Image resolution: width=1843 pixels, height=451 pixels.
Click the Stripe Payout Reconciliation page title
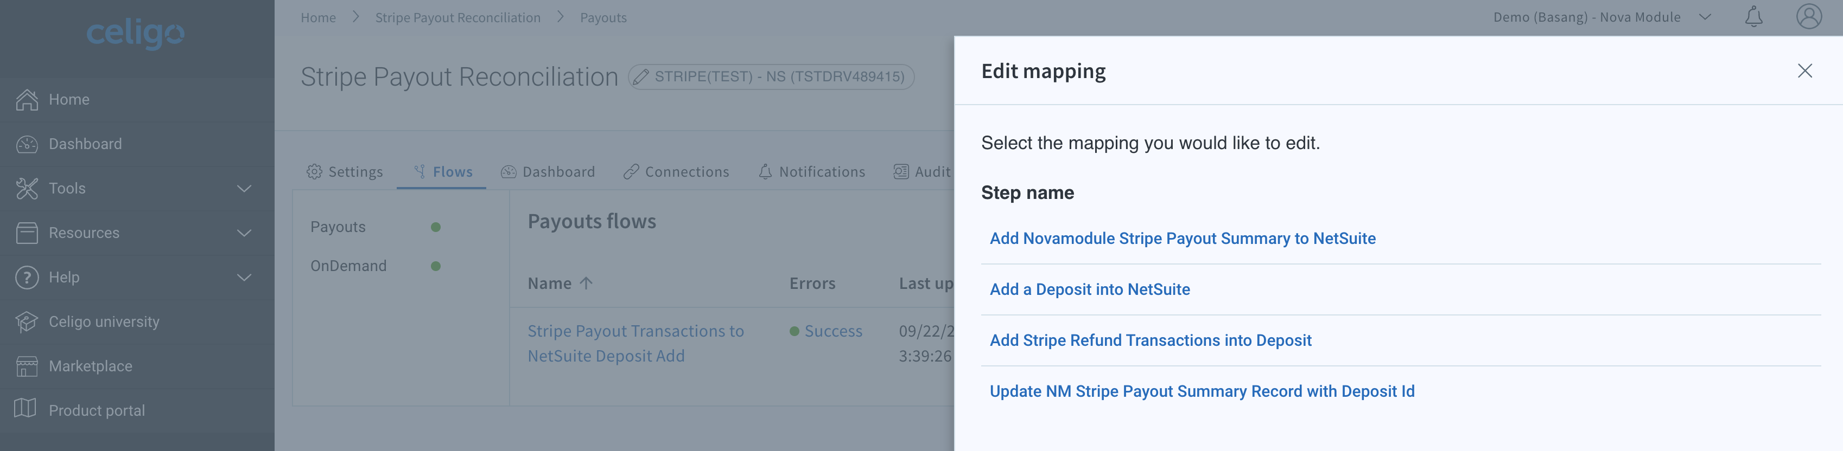(x=459, y=77)
